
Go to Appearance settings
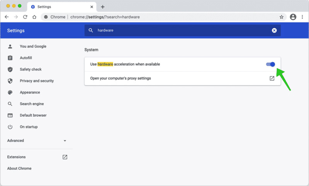coord(30,92)
